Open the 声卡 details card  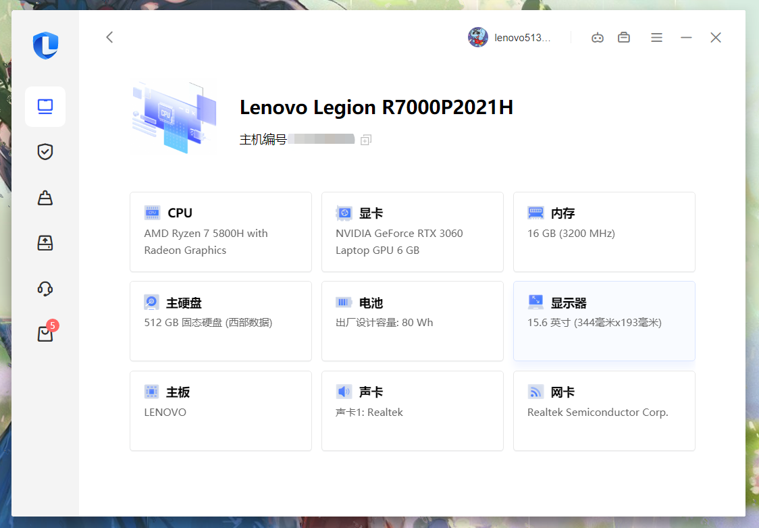pos(413,411)
